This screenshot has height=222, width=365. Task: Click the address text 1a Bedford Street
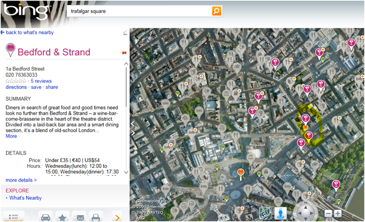tap(25, 69)
